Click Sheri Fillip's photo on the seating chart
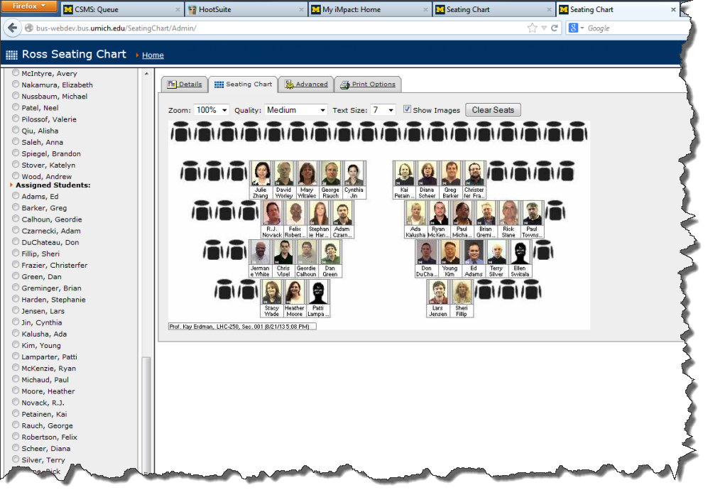The width and height of the screenshot is (708, 490). [461, 291]
